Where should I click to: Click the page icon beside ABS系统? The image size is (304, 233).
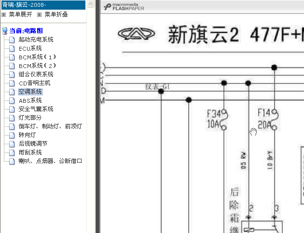click(12, 101)
